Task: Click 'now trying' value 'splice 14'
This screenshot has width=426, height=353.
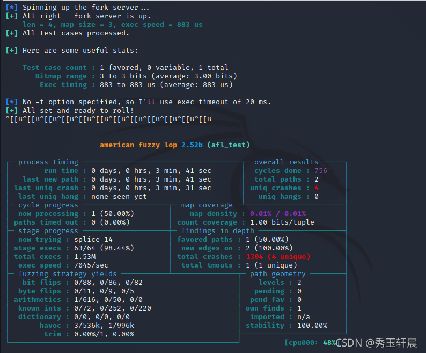Action: point(93,240)
